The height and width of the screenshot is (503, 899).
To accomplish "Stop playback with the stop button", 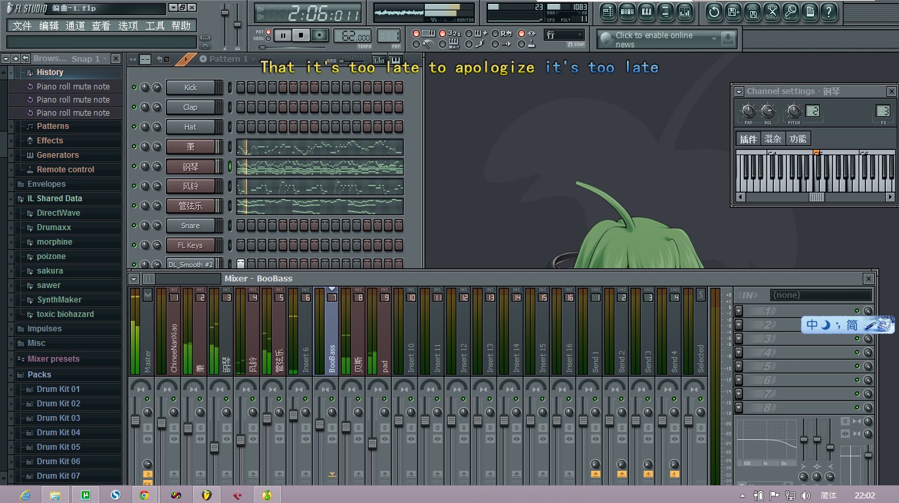I will pos(301,36).
